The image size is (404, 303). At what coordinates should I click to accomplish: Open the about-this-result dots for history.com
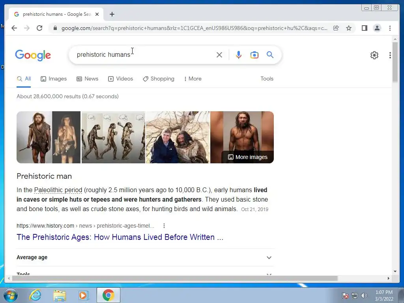pyautogui.click(x=164, y=226)
